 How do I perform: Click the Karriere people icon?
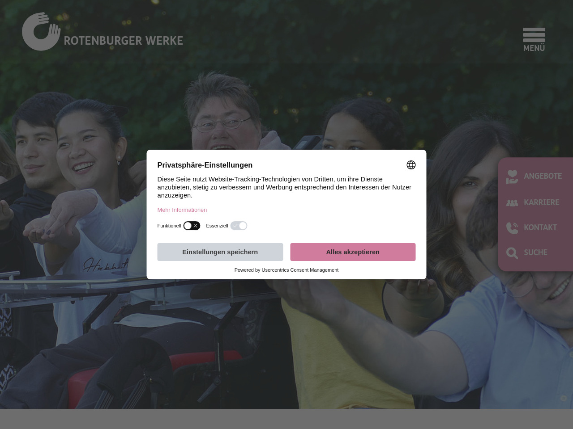click(512, 203)
